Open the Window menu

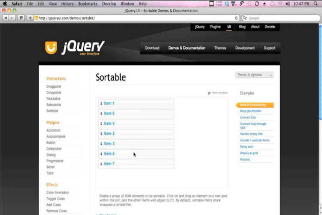click(127, 4)
